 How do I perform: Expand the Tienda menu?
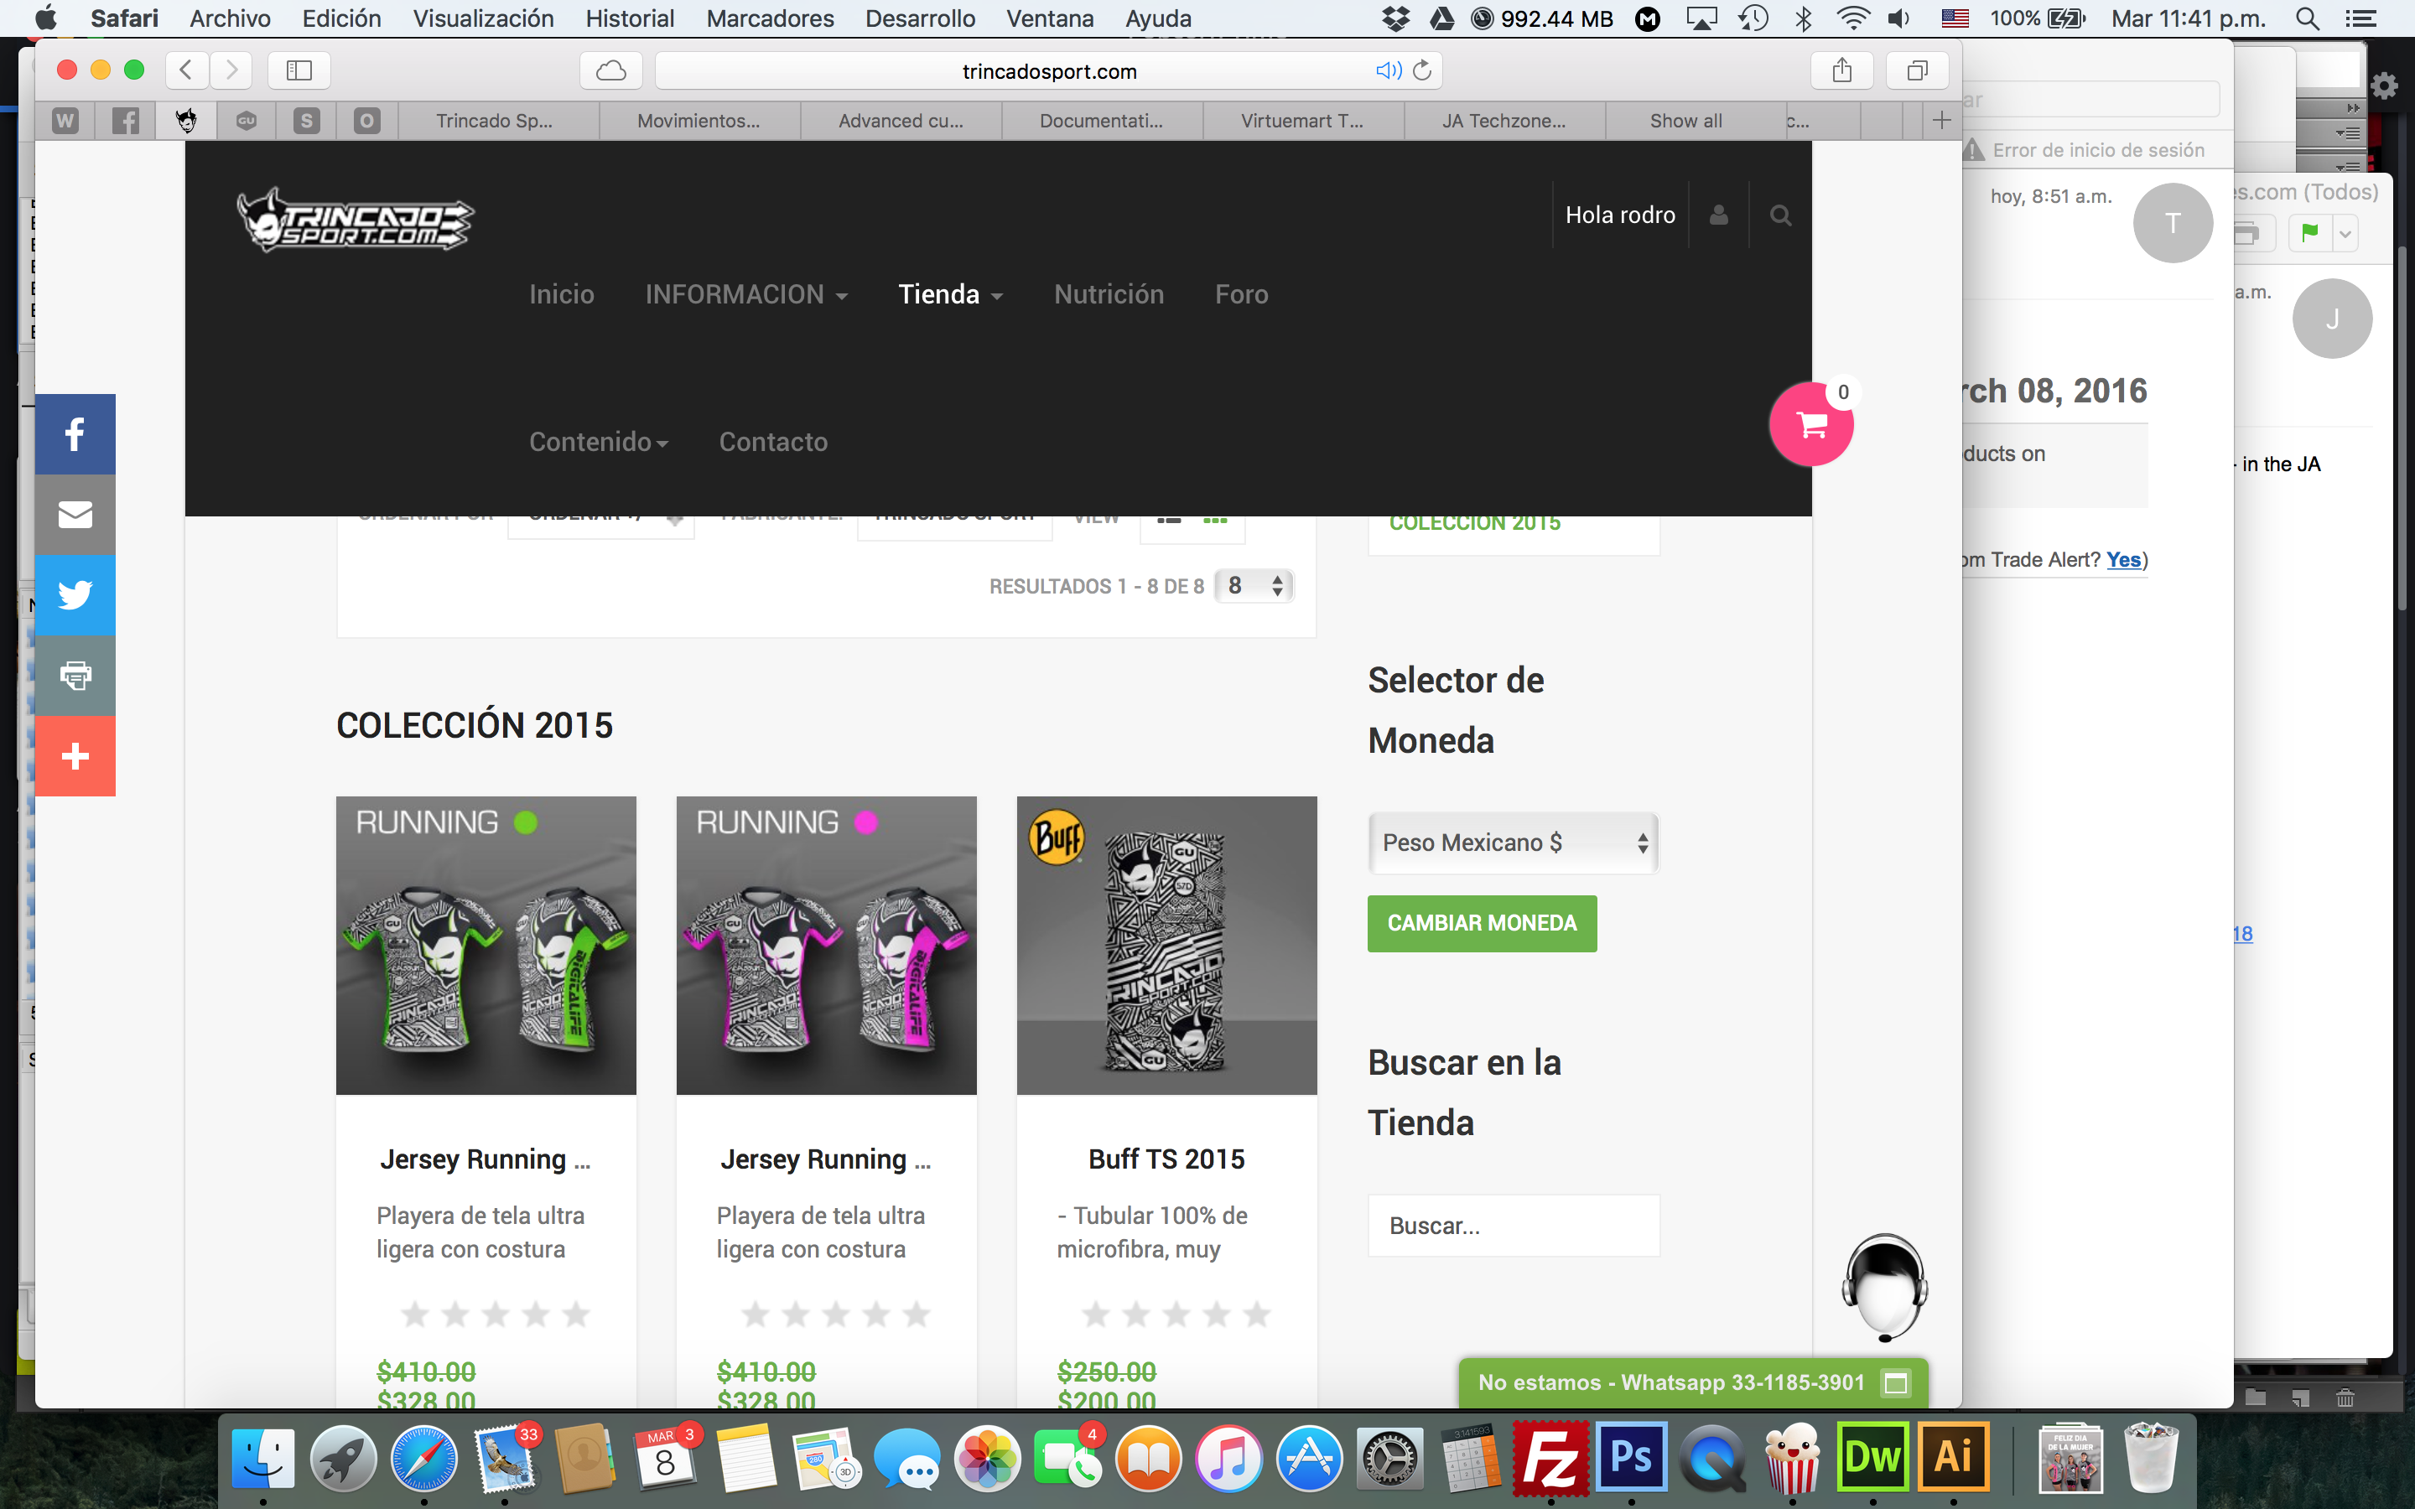[950, 294]
